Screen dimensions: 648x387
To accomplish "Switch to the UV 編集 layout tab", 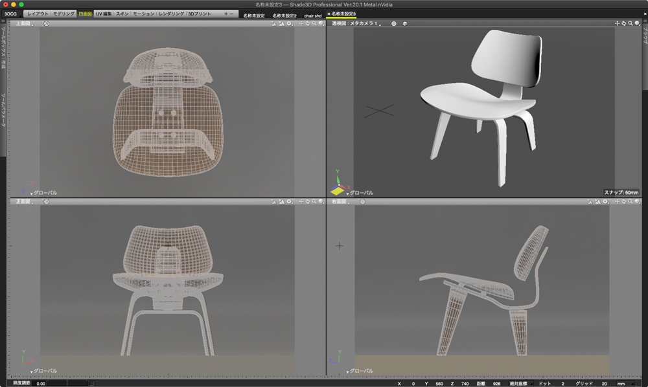I will [x=104, y=14].
